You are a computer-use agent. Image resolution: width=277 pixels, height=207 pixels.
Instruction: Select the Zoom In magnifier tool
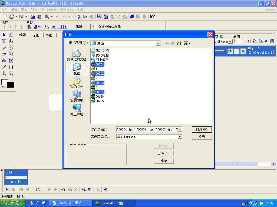pyautogui.click(x=4, y=73)
